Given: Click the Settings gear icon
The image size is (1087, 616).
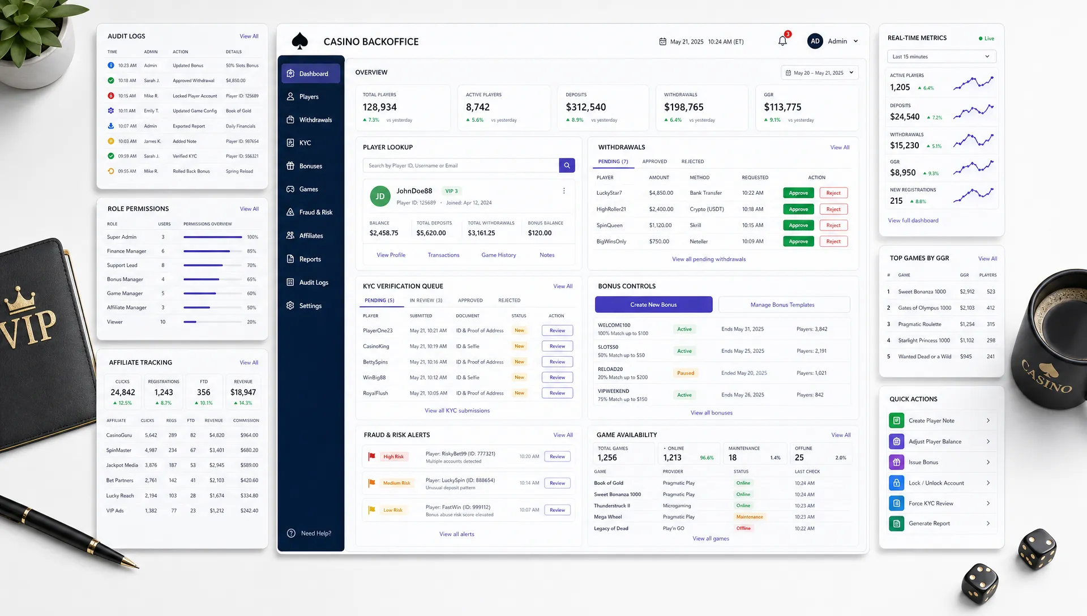Looking at the screenshot, I should (x=290, y=306).
